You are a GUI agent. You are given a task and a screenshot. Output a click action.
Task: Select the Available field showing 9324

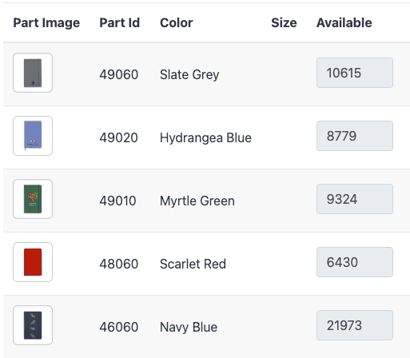(355, 199)
